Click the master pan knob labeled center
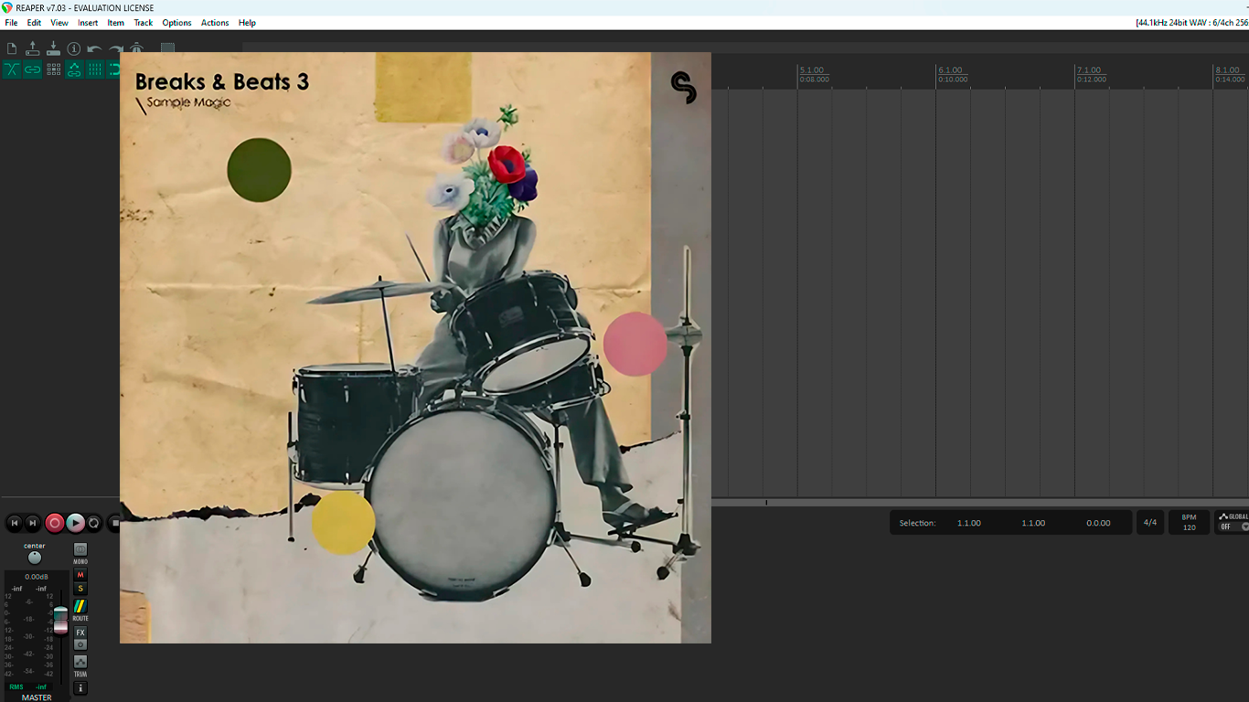Screen dimensions: 1249x702 point(35,558)
